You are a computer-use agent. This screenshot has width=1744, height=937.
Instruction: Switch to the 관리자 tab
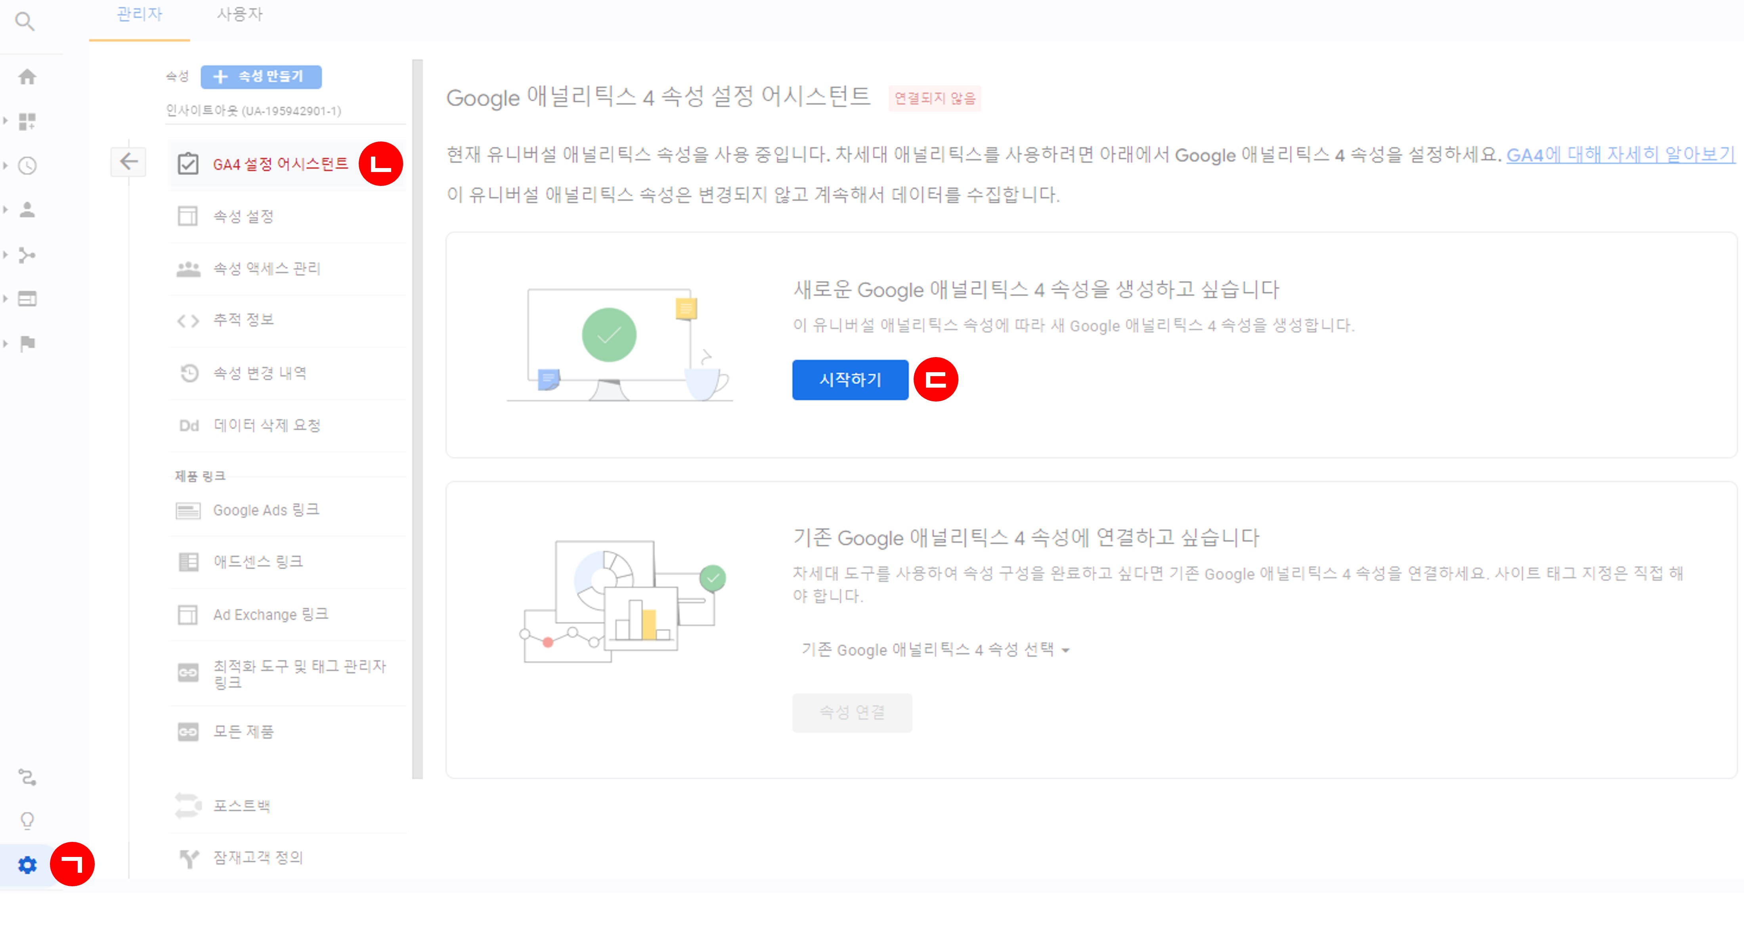[139, 15]
